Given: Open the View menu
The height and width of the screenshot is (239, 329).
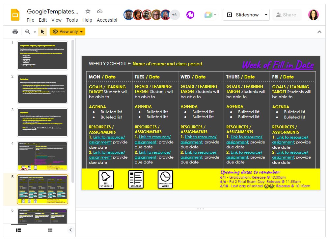Looking at the screenshot, I should (56, 20).
